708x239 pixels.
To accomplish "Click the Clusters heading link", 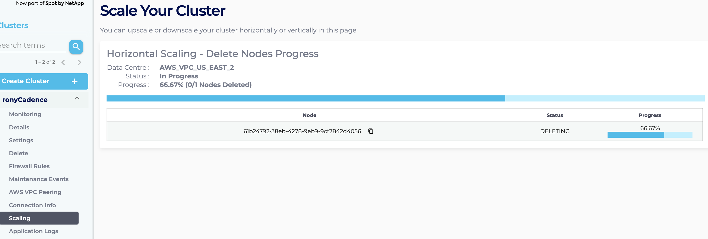I will click(14, 25).
